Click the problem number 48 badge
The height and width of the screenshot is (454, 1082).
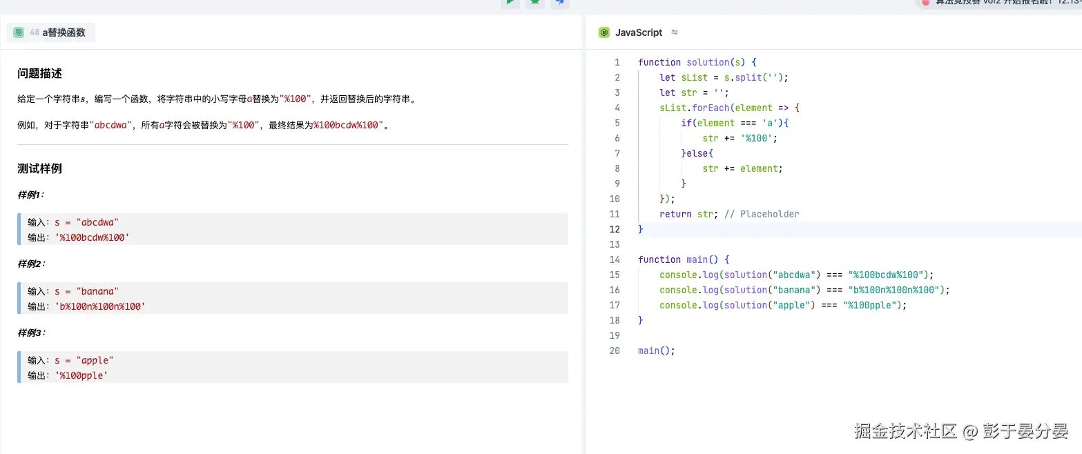[x=33, y=32]
